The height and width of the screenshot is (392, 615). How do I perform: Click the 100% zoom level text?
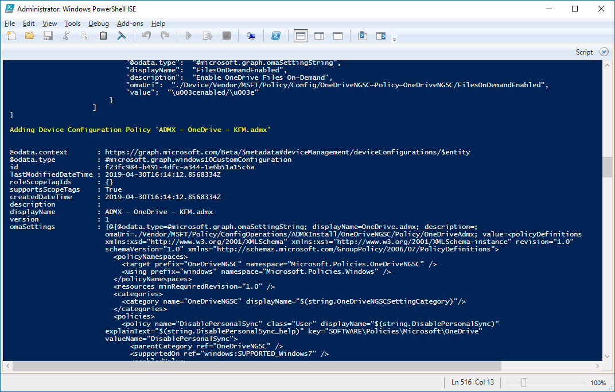tap(598, 383)
